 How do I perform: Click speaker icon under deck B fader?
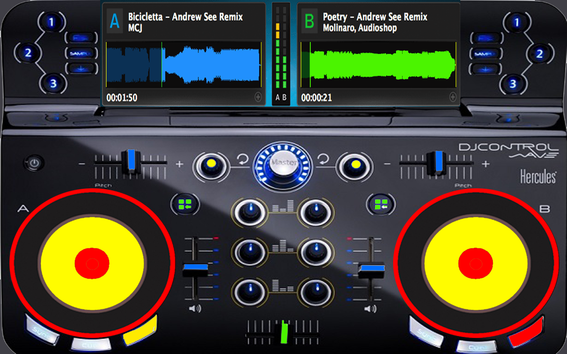(371, 309)
